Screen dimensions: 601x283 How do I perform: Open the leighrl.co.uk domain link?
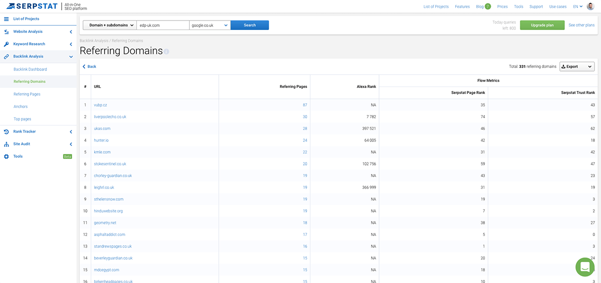click(104, 187)
